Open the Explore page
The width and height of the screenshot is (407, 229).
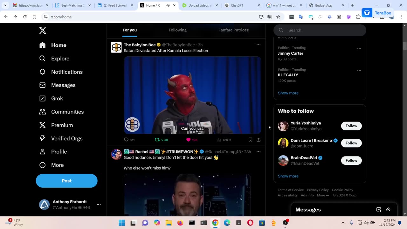(x=54, y=59)
